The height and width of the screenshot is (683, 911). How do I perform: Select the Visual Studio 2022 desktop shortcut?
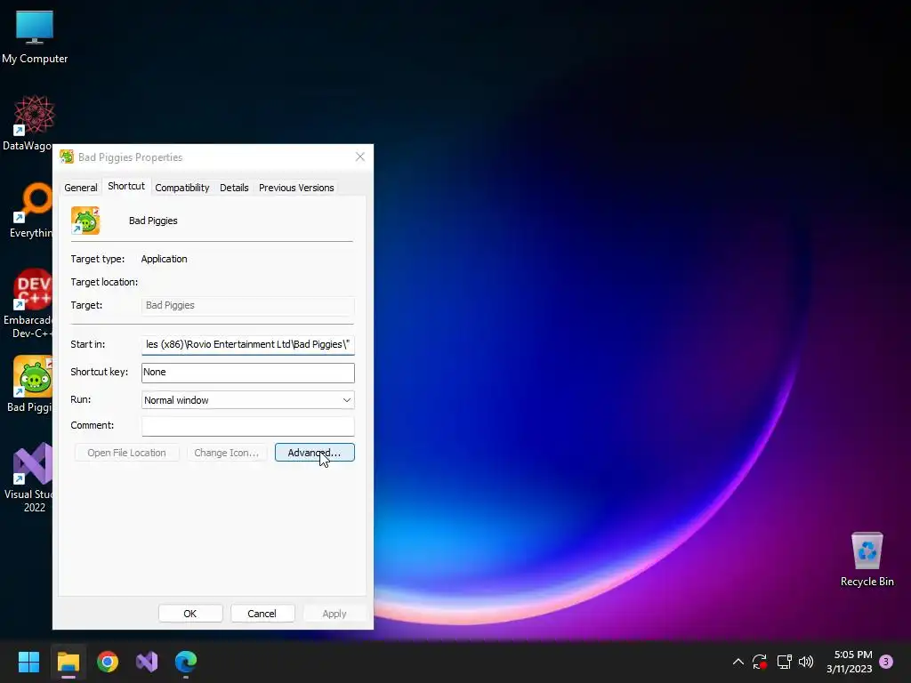coord(29,478)
